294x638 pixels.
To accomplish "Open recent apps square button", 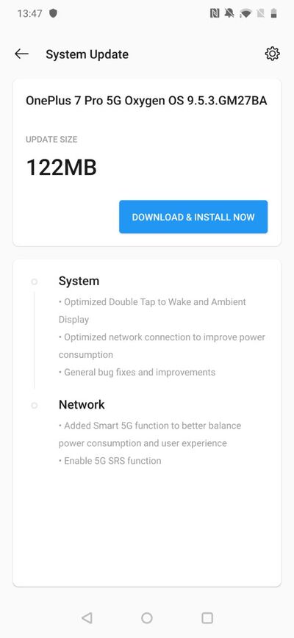I will (207, 618).
